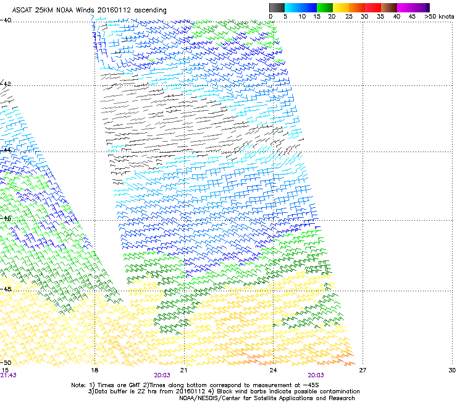Click the gray 0-5 knots legend swatch
The image size is (457, 402).
[x=277, y=7]
